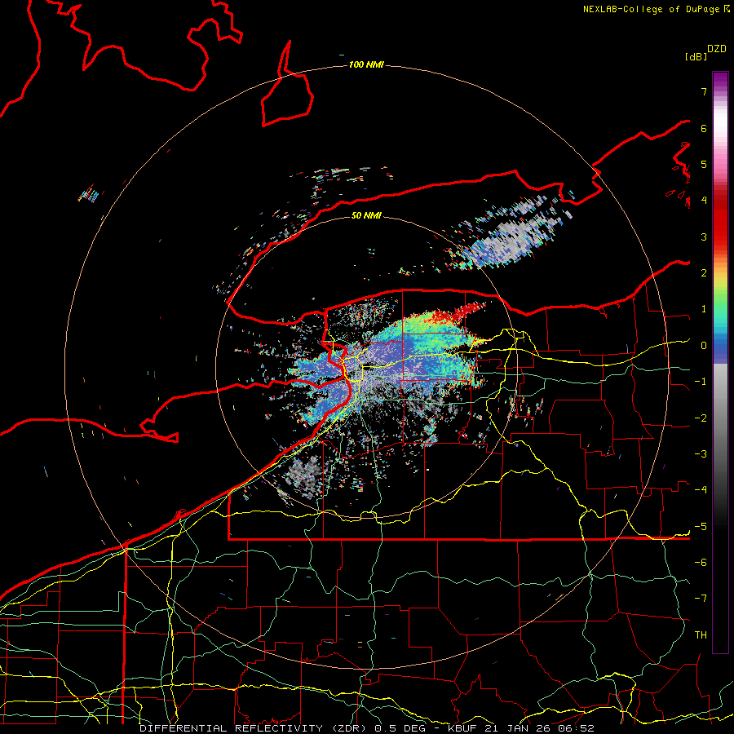Image resolution: width=734 pixels, height=734 pixels.
Task: Click the 7 value on color scale
Action: coord(704,91)
